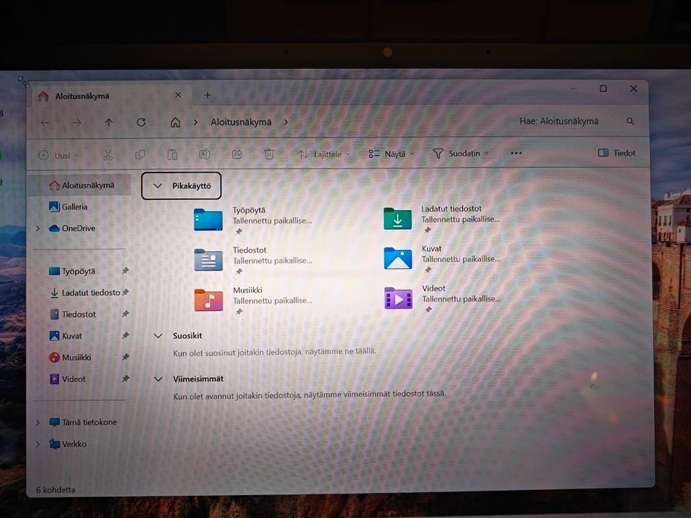Go back with the left arrow button
This screenshot has width=691, height=518.
tap(45, 123)
